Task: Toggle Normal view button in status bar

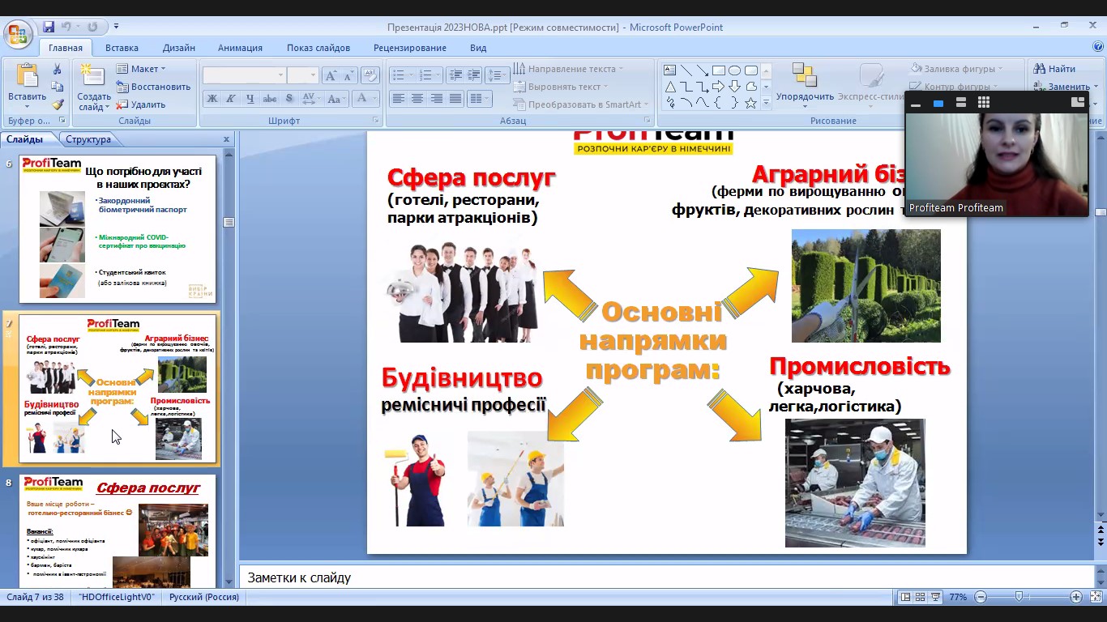Action: coord(905,597)
